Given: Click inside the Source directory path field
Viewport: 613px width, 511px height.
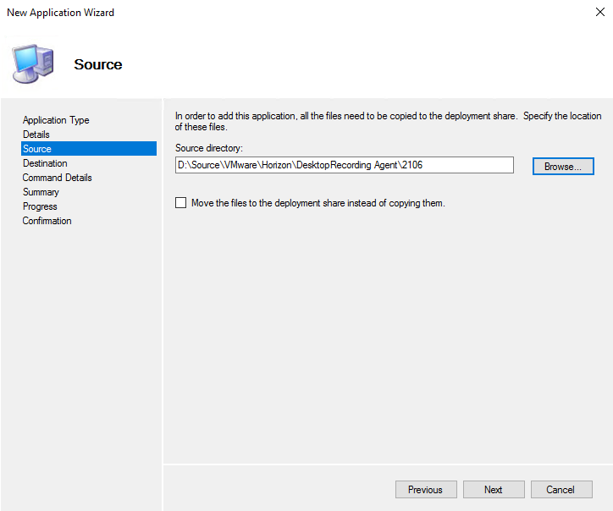Looking at the screenshot, I should pos(344,166).
